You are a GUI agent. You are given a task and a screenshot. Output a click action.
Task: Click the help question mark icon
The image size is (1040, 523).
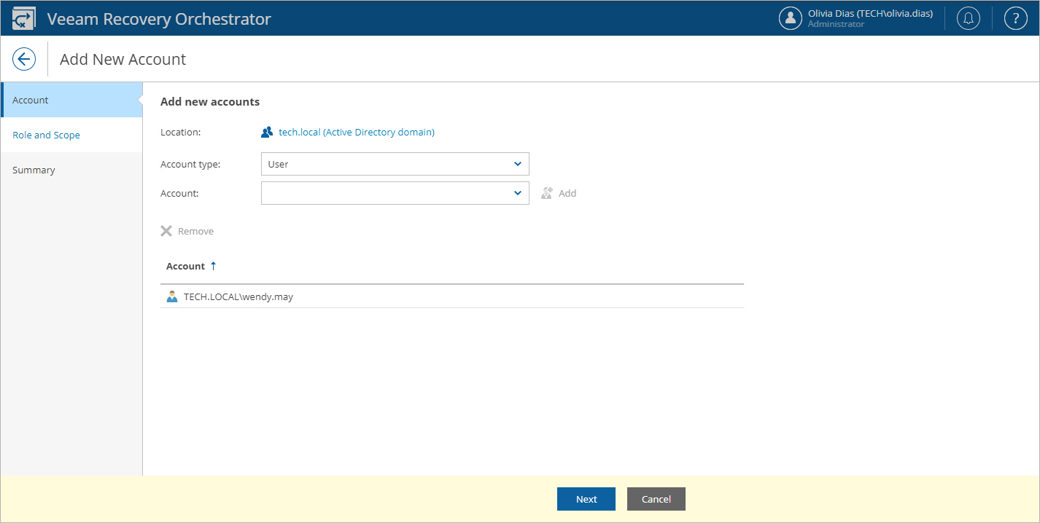[x=1015, y=17]
